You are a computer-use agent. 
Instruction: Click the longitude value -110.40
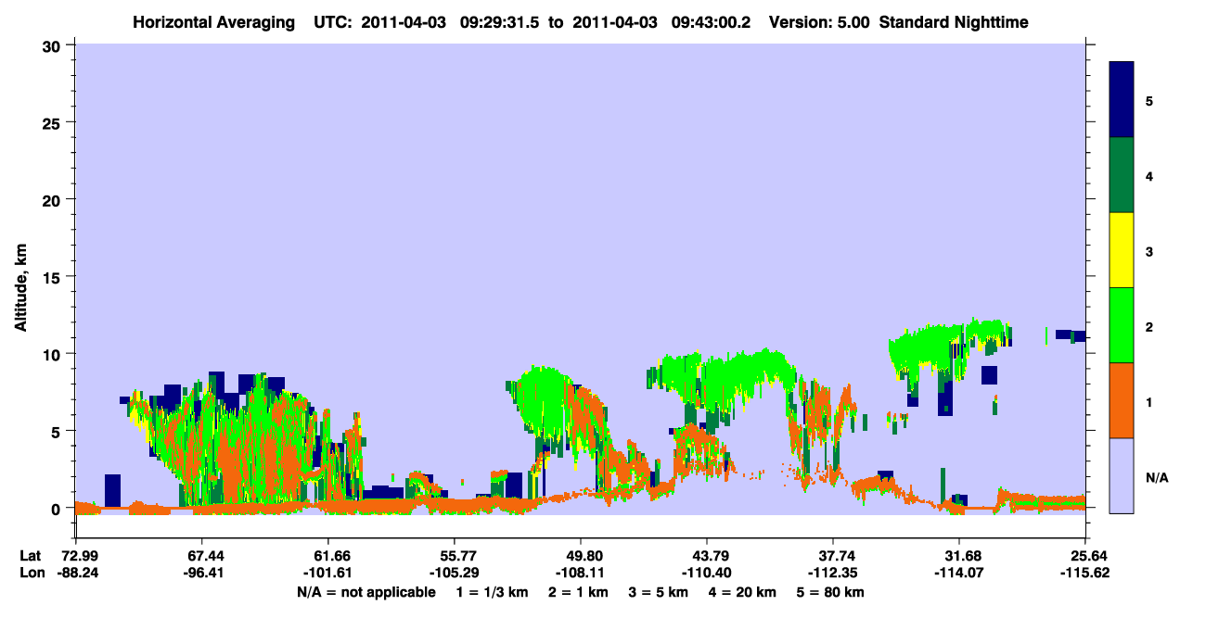click(x=707, y=574)
